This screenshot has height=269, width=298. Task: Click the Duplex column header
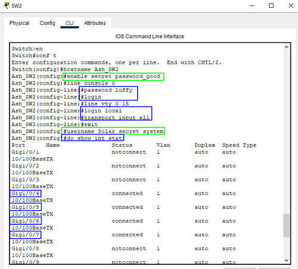tap(205, 145)
